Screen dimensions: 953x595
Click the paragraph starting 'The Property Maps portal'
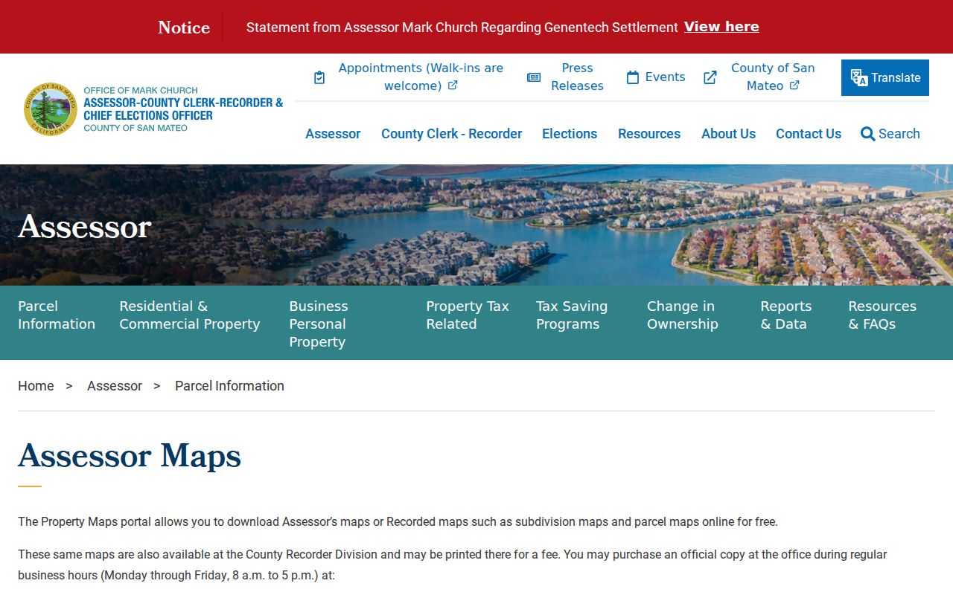(398, 522)
